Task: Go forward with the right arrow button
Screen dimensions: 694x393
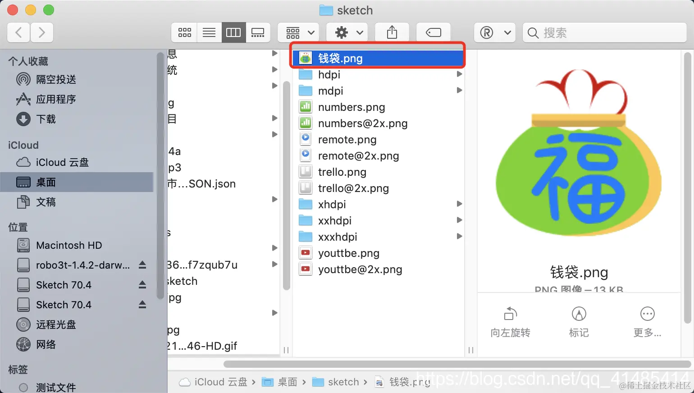Action: click(42, 32)
